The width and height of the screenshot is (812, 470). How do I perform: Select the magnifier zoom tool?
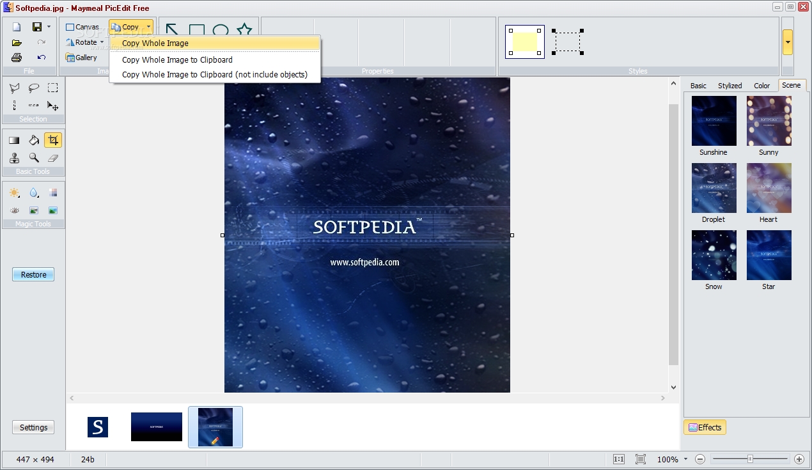click(x=33, y=158)
